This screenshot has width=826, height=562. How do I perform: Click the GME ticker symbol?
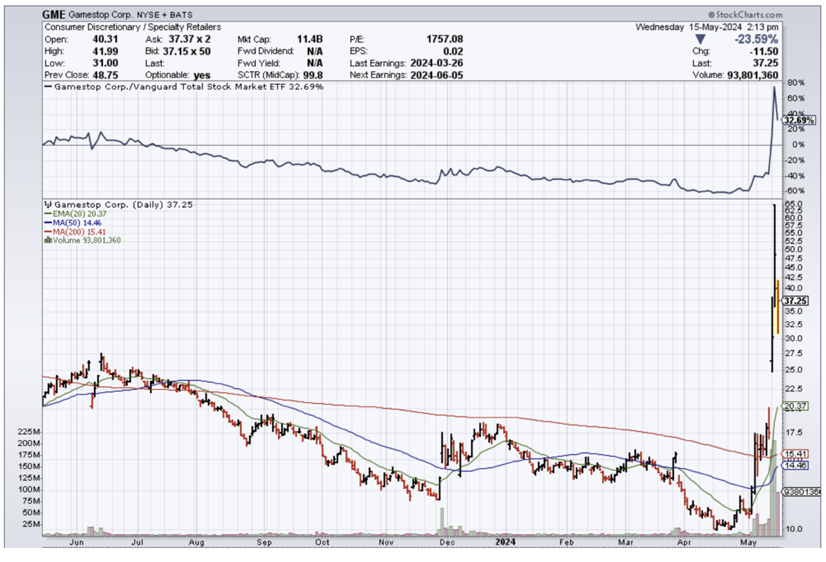click(53, 14)
